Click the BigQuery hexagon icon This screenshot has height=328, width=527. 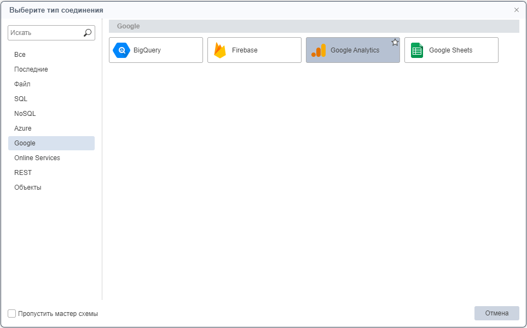point(121,50)
